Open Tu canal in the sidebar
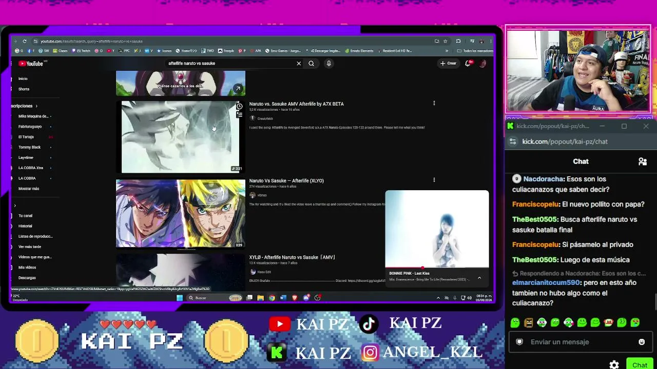Screen dimensions: 657x369 (x=25, y=216)
